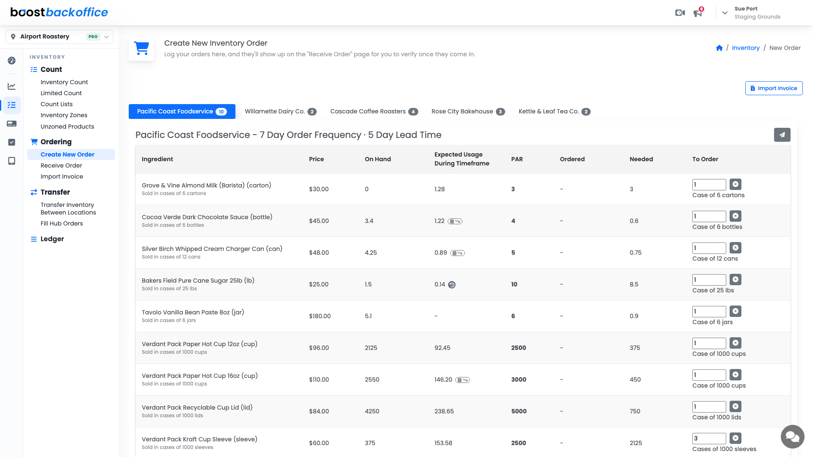This screenshot has height=457, width=813.
Task: Click the boost backoffice logo
Action: tap(59, 12)
